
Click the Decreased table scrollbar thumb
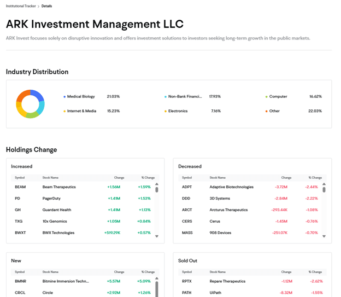tap(324, 190)
